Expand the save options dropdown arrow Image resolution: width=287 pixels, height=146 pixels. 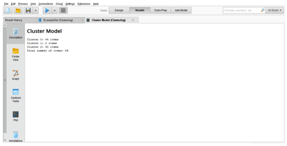35,10
